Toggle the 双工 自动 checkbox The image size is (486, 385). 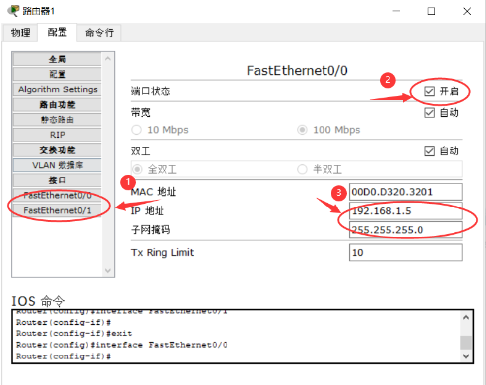pos(429,151)
